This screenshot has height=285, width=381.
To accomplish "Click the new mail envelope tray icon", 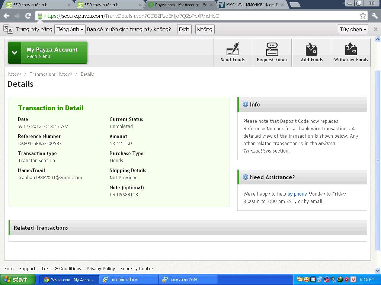I will (300, 279).
